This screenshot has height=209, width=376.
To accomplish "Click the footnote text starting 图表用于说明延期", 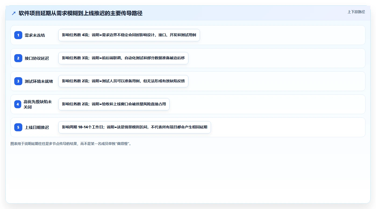I will [71, 144].
